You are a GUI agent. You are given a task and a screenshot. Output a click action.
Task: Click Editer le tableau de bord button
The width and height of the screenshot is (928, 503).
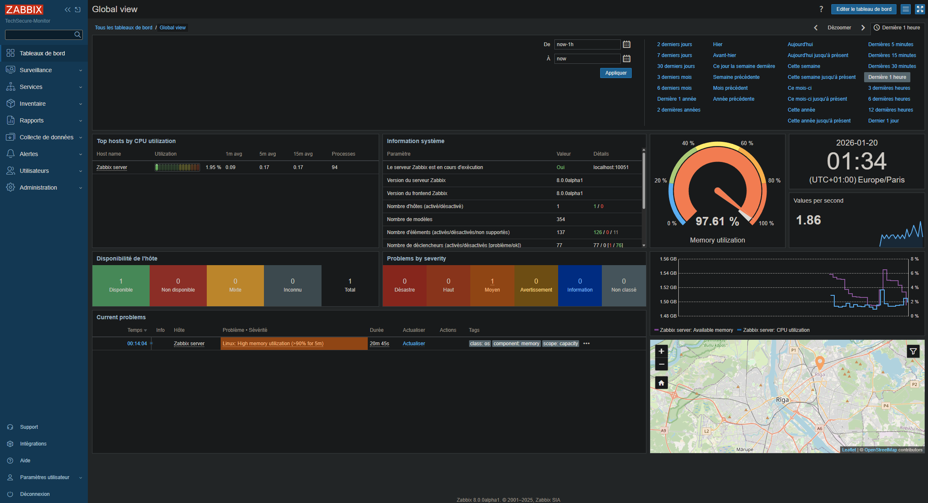[x=863, y=9]
